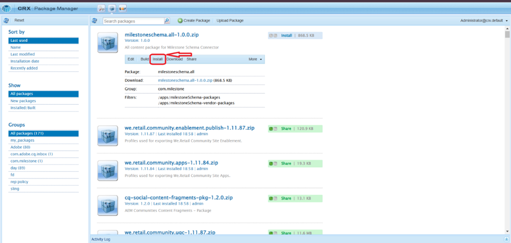The width and height of the screenshot is (511, 243).
Task: Click Edit in milestoneschema toolbar
Action: click(131, 59)
